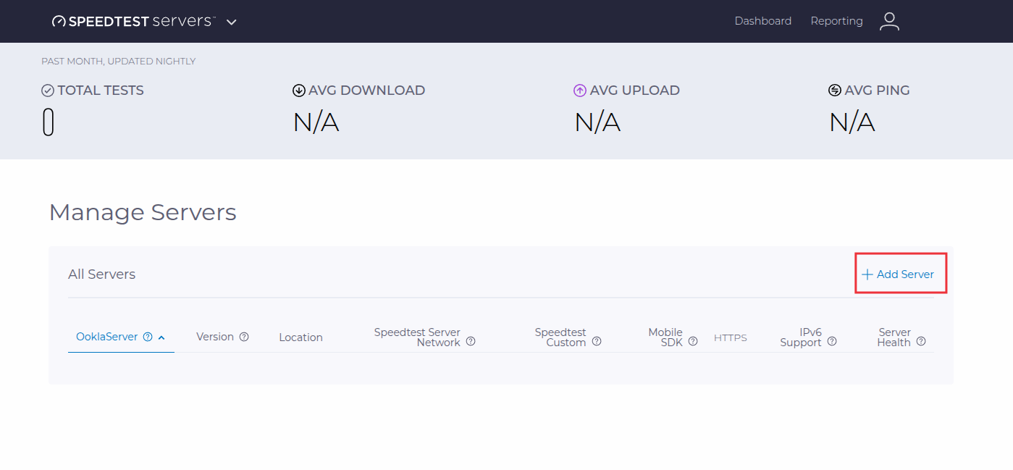This screenshot has height=470, width=1013.
Task: Click the Total Tests checkmark icon
Action: click(47, 90)
